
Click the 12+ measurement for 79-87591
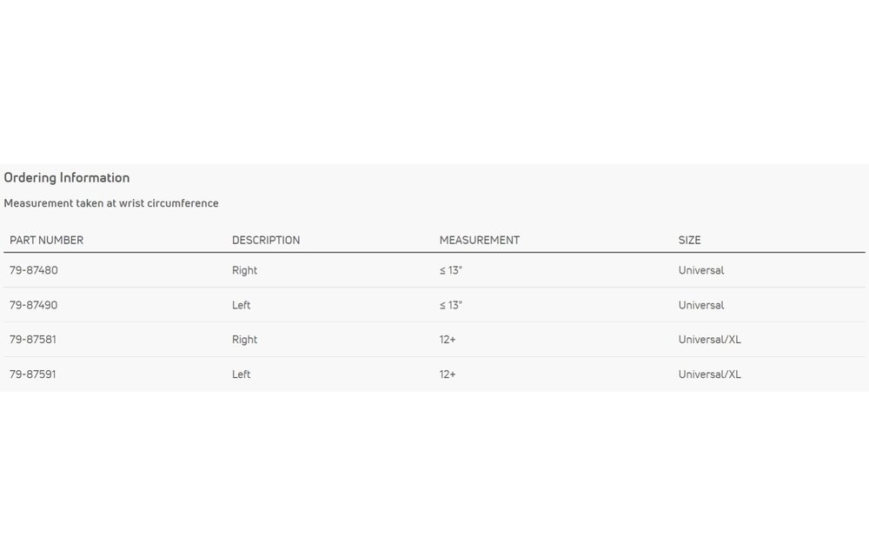click(448, 374)
